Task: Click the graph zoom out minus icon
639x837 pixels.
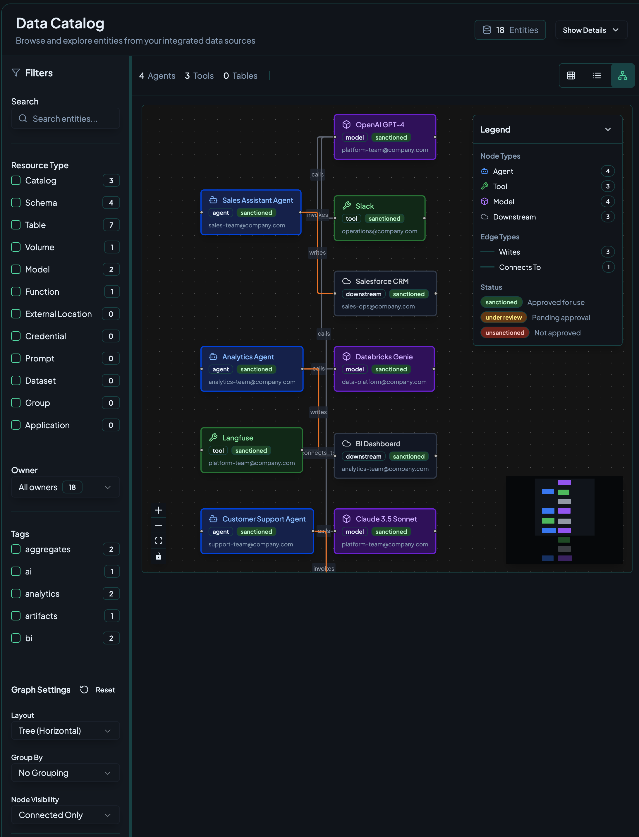Action: pos(159,525)
